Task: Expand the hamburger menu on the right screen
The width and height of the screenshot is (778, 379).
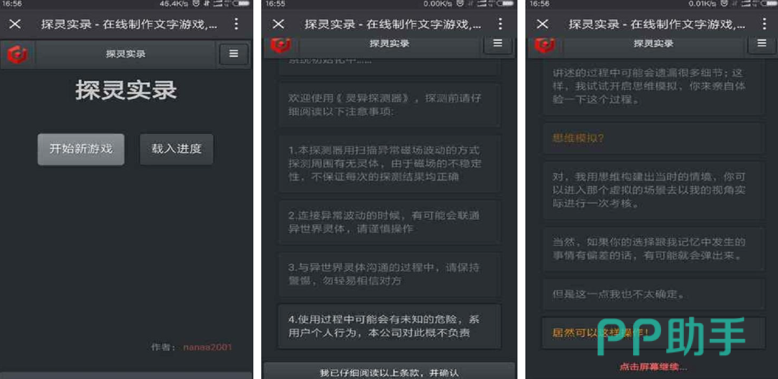Action: tap(761, 44)
